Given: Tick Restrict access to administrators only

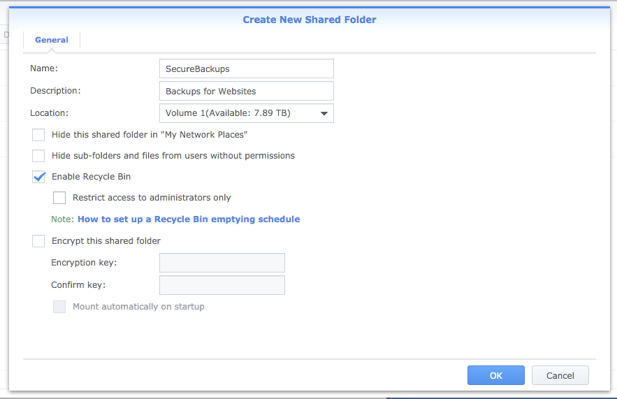Looking at the screenshot, I should pyautogui.click(x=59, y=198).
